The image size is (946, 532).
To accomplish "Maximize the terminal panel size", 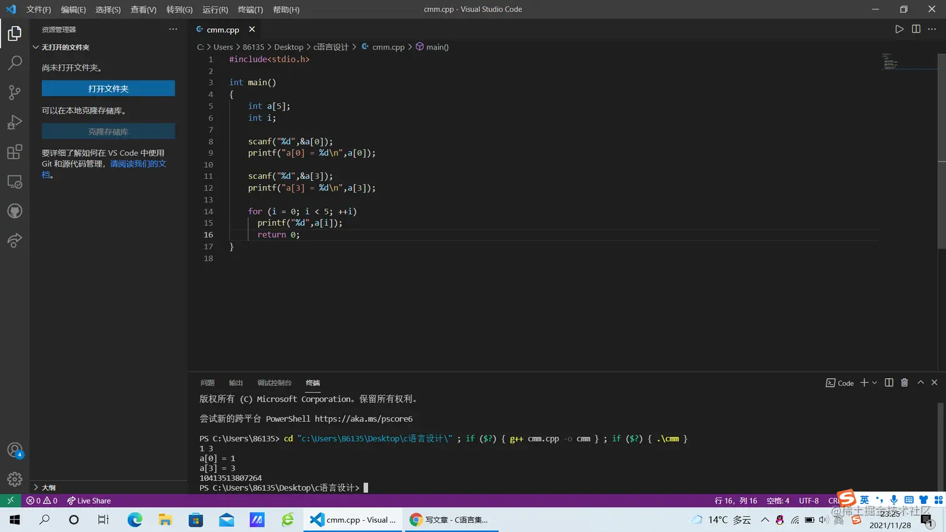I will (x=920, y=383).
